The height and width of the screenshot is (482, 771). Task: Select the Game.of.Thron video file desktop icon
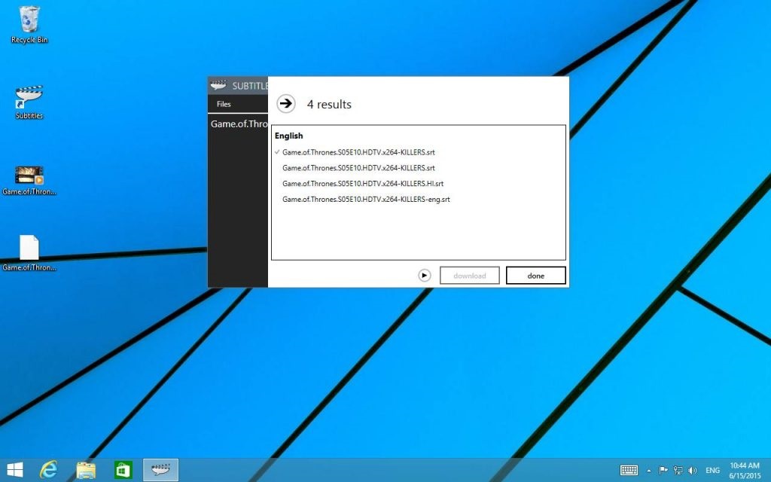29,181
